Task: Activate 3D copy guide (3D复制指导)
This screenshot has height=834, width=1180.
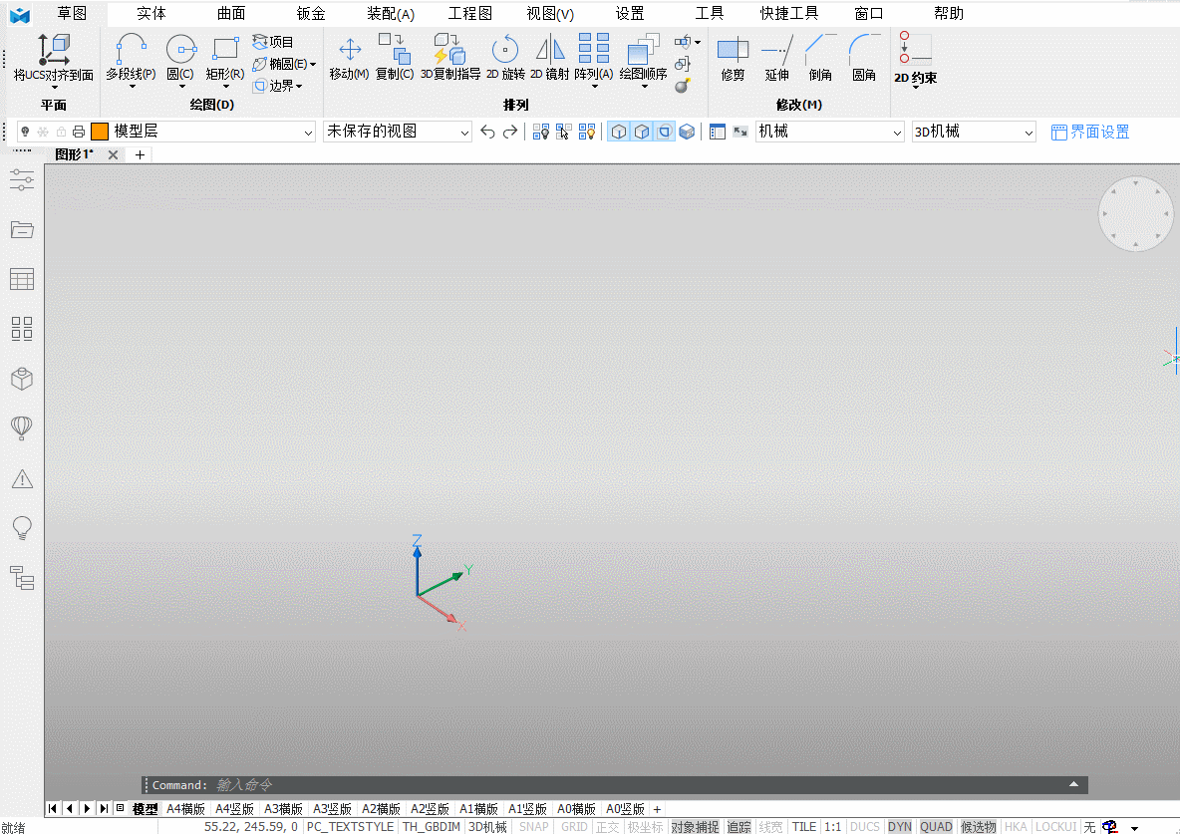Action: (450, 57)
